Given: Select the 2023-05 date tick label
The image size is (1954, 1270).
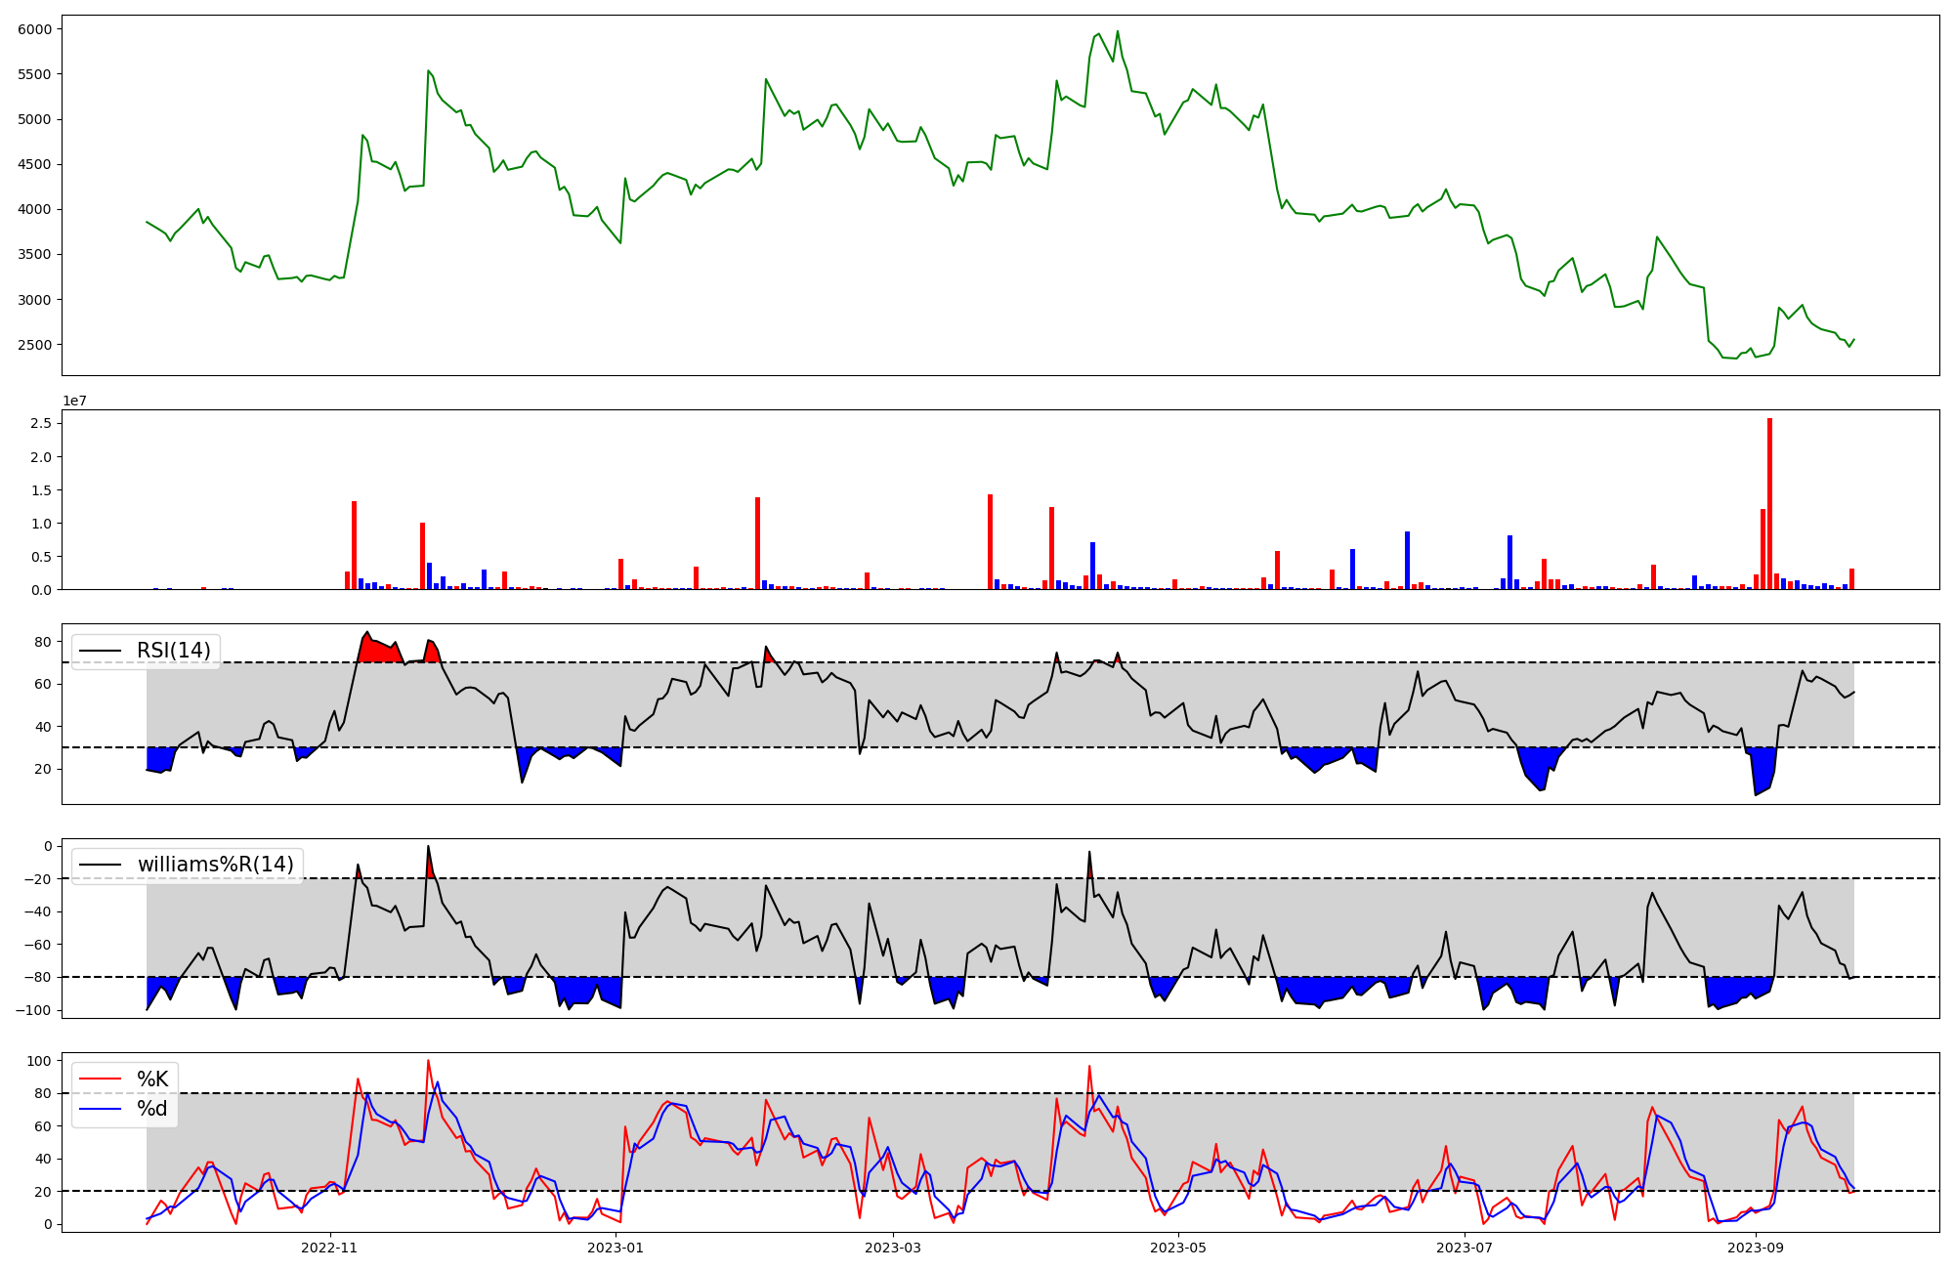Looking at the screenshot, I should click(1178, 1248).
